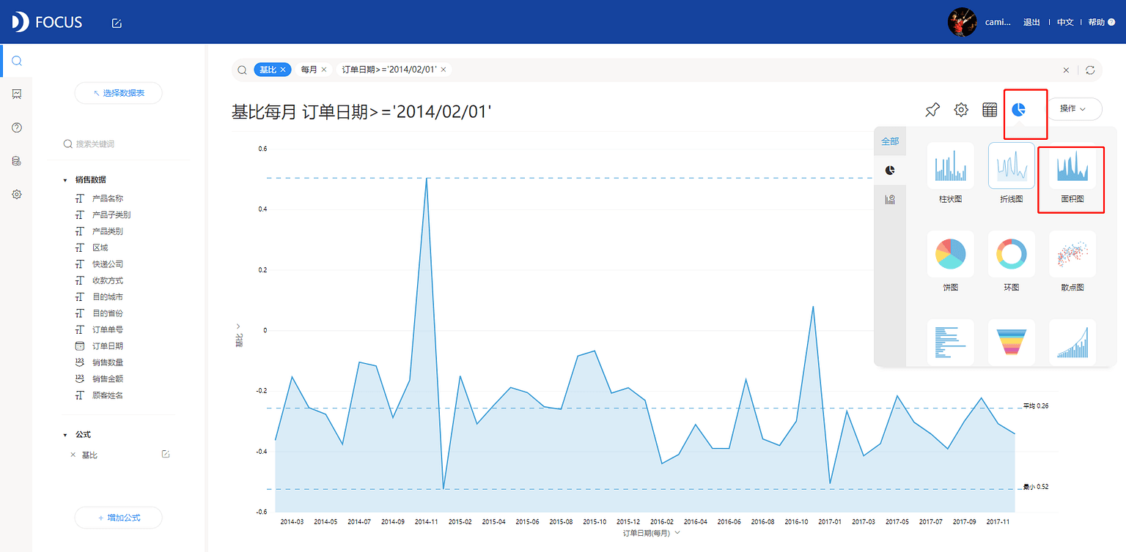This screenshot has height=552, width=1126.
Task: Switch to the 全部 chart category tab
Action: coord(890,141)
